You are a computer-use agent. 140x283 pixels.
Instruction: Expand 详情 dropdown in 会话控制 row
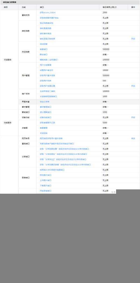(106, 133)
